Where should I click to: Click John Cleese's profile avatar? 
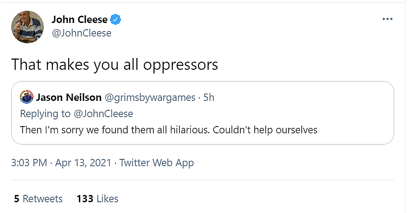coord(28,27)
